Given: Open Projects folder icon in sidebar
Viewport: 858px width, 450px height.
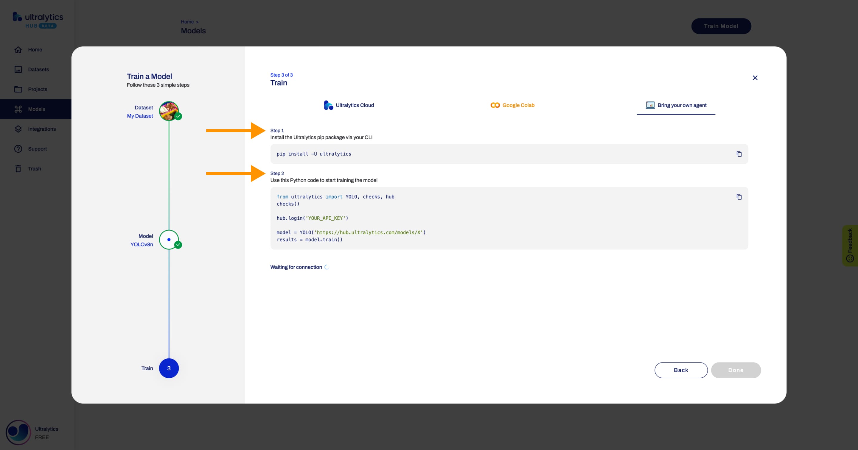Looking at the screenshot, I should [x=18, y=89].
